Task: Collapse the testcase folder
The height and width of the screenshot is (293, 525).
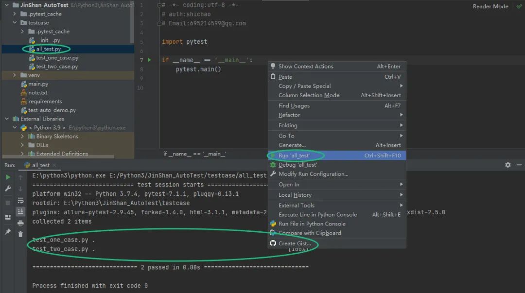Action: click(x=15, y=22)
